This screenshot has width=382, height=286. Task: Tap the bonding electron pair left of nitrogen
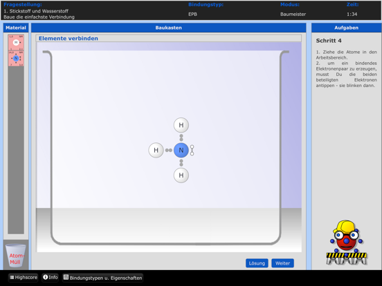(169, 151)
